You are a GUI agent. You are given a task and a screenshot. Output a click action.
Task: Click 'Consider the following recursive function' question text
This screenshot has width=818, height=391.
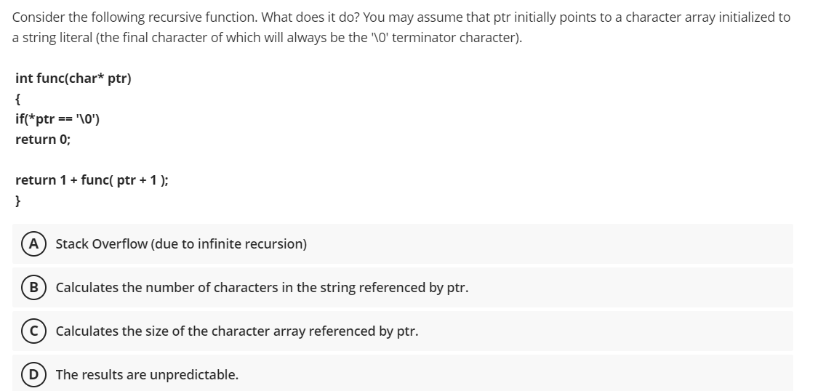135,17
